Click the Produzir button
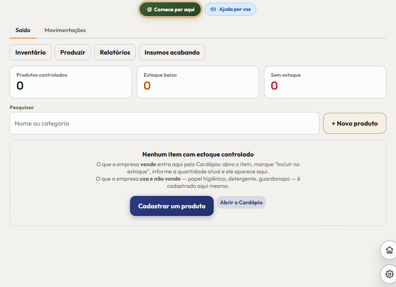Viewport: 396px width, 287px height. pos(73,53)
